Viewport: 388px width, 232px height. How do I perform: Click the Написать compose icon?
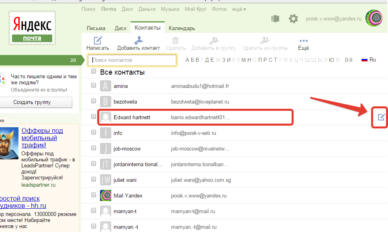point(98,41)
